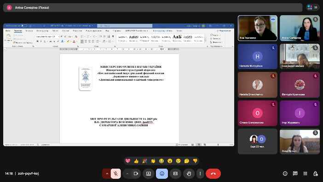Select the large АаБ title style
Image resolution: width=323 pixels, height=182 pixels.
click(177, 38)
